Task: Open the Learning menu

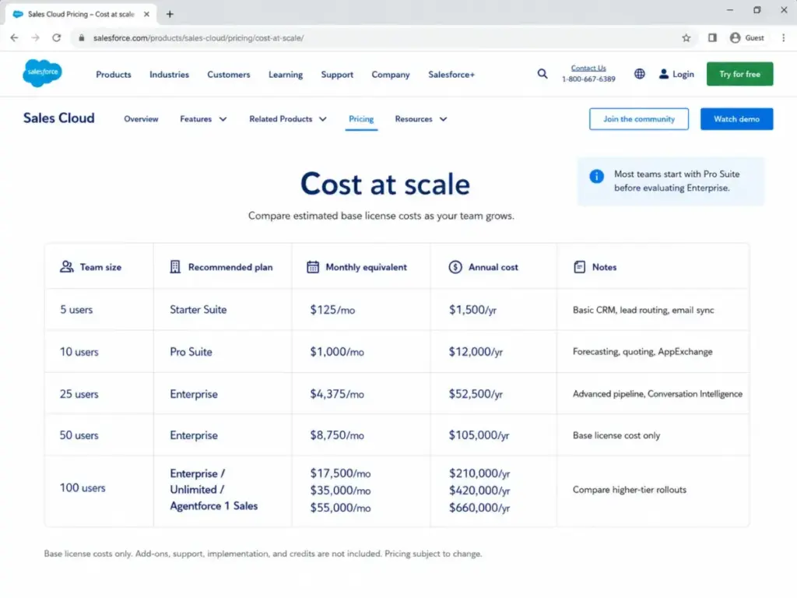Action: [286, 74]
